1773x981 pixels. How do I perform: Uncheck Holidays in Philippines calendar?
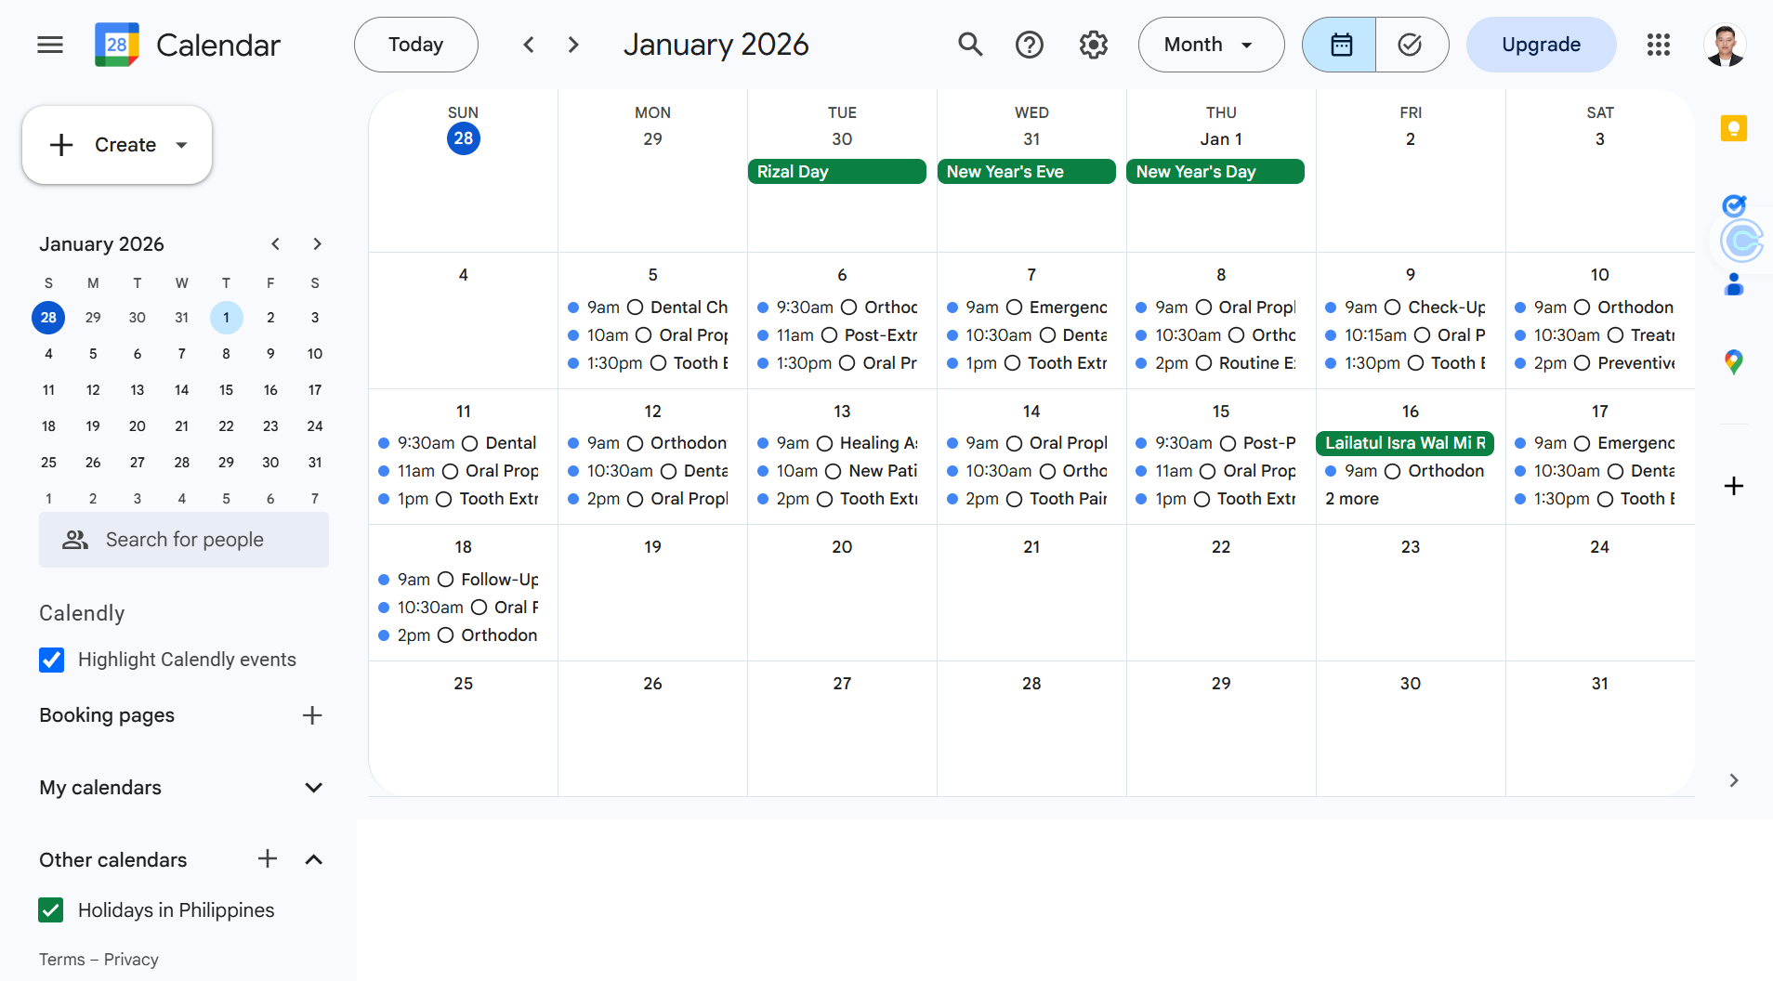(52, 910)
